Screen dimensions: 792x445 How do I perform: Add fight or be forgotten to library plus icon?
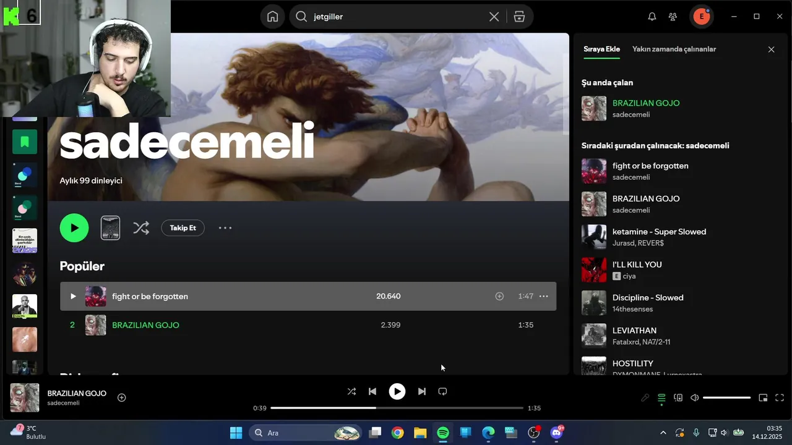click(x=499, y=296)
